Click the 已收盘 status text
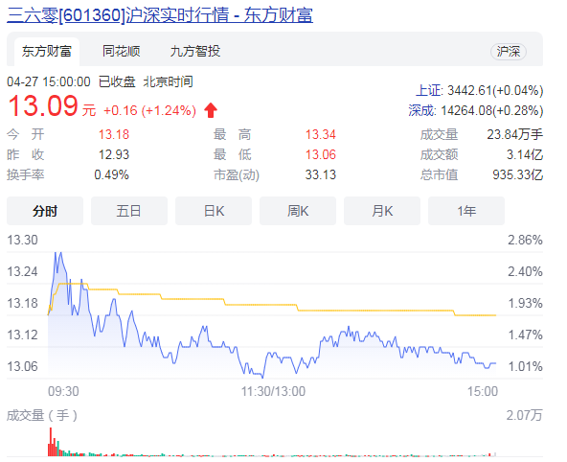Viewport: 567px width, 462px height. point(117,81)
